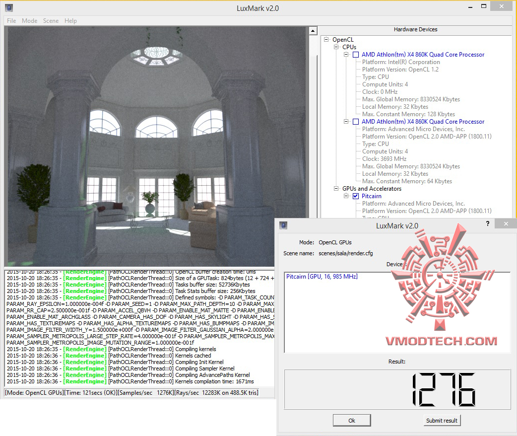Close the LuxMark main window
This screenshot has width=517, height=436.
coord(502,6)
